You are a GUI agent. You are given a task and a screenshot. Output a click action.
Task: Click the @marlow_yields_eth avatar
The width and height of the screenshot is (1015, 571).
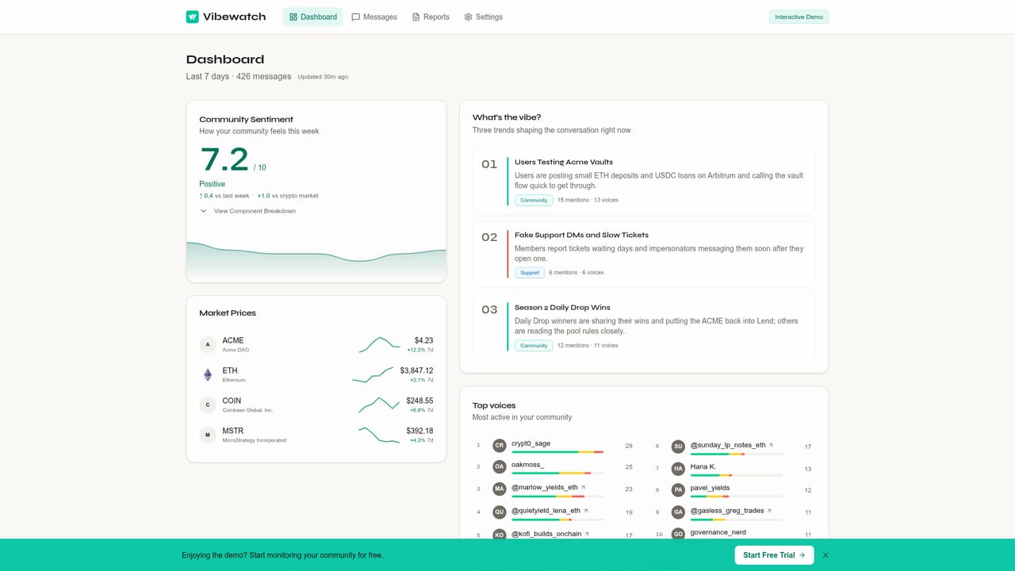tap(500, 489)
